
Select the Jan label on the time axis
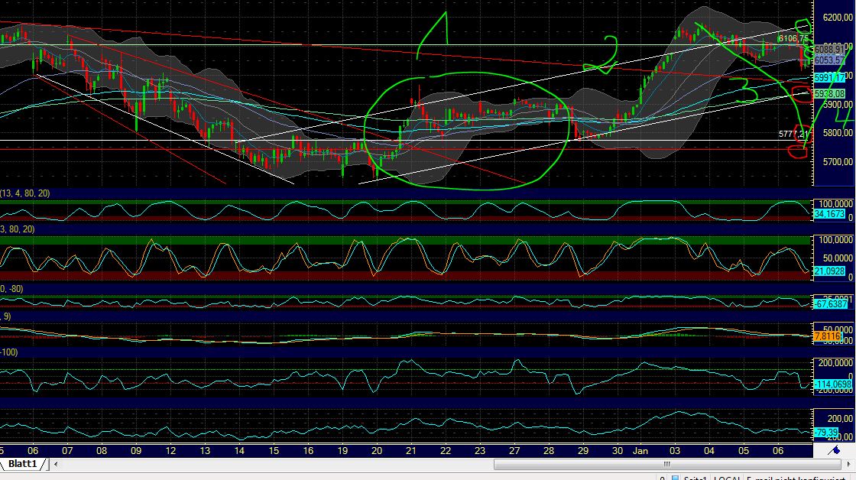point(640,451)
